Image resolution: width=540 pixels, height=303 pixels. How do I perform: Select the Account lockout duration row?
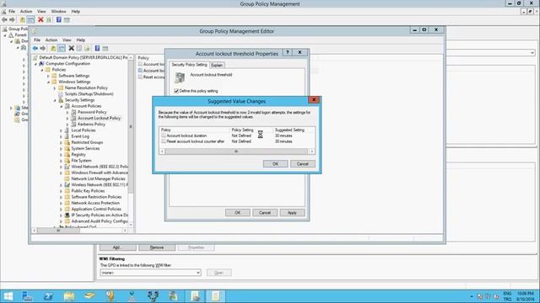[x=236, y=136]
